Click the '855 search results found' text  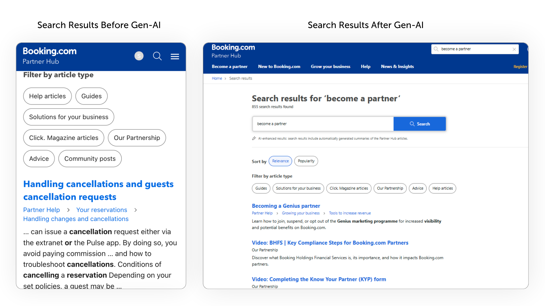pos(272,107)
